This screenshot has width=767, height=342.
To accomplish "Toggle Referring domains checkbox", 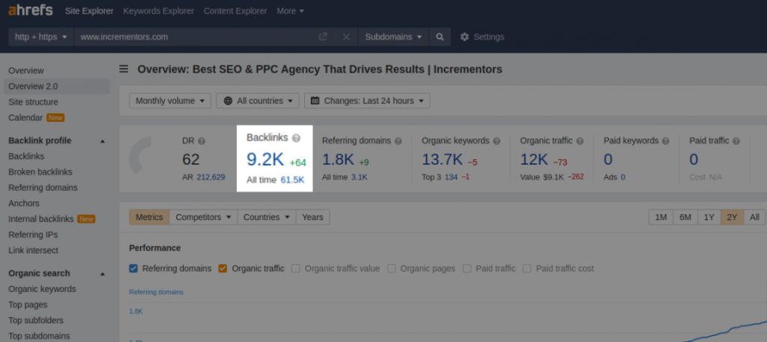I will pos(133,268).
